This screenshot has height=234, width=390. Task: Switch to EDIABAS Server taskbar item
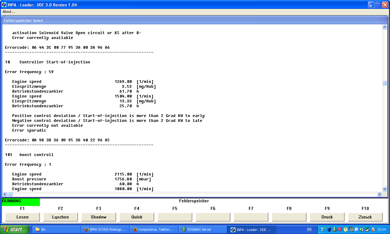(203, 229)
